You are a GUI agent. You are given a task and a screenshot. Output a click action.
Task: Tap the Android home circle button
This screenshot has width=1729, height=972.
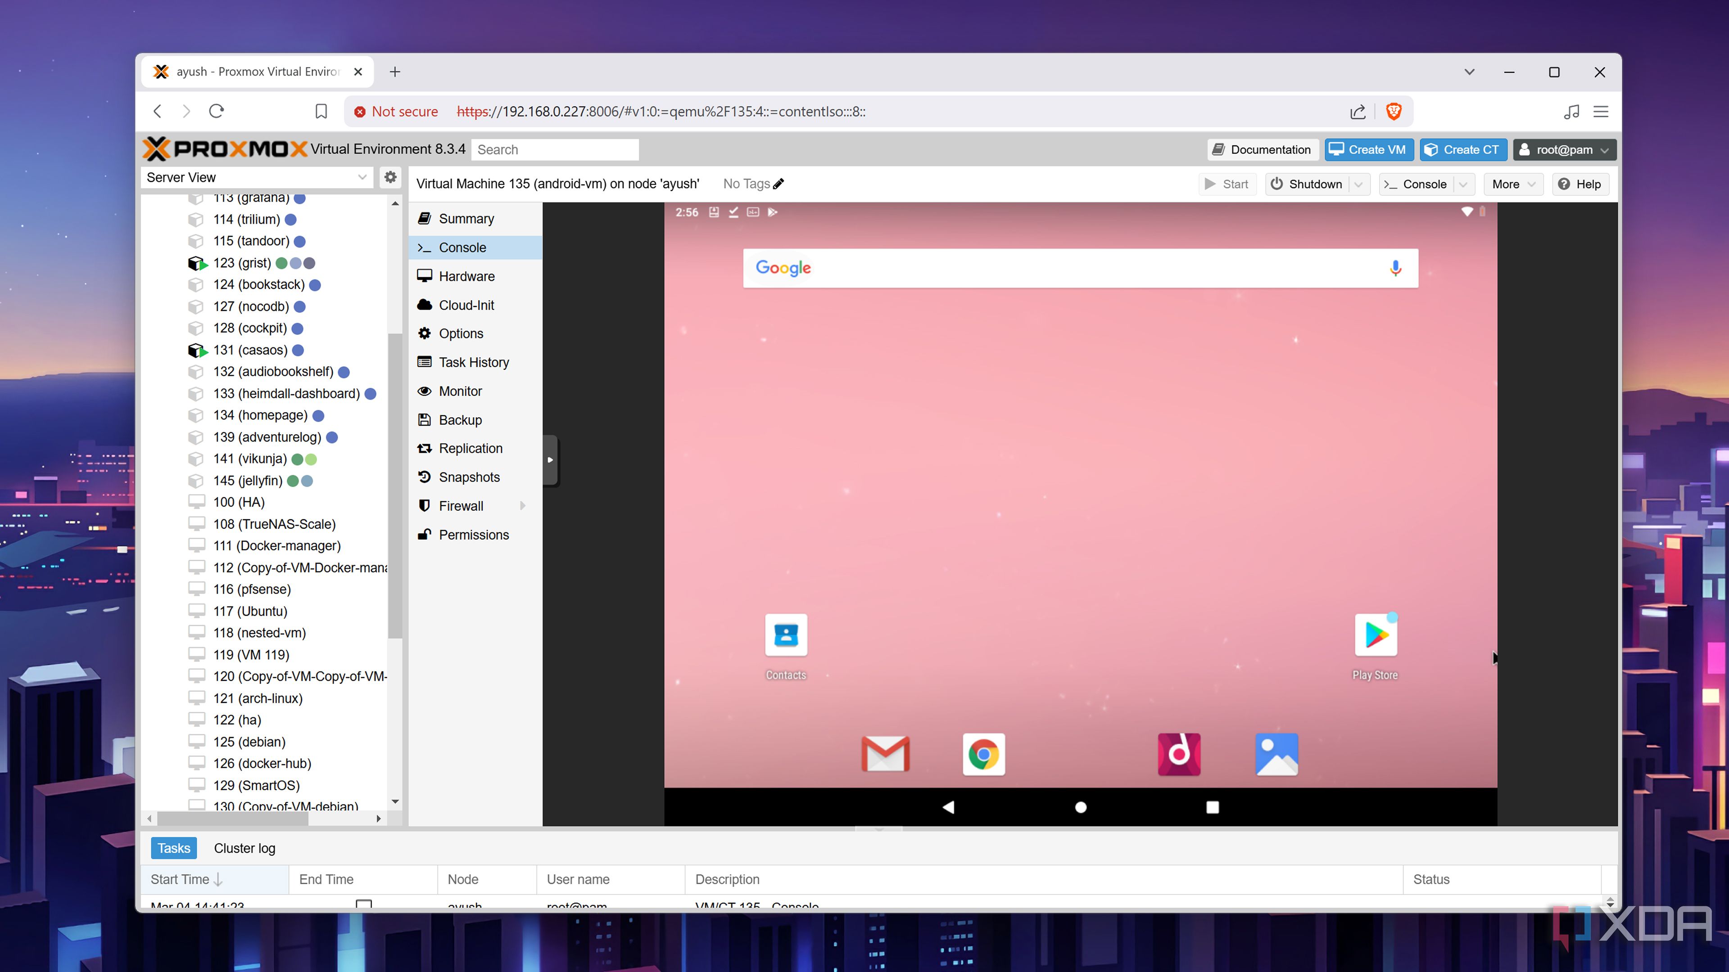tap(1081, 807)
